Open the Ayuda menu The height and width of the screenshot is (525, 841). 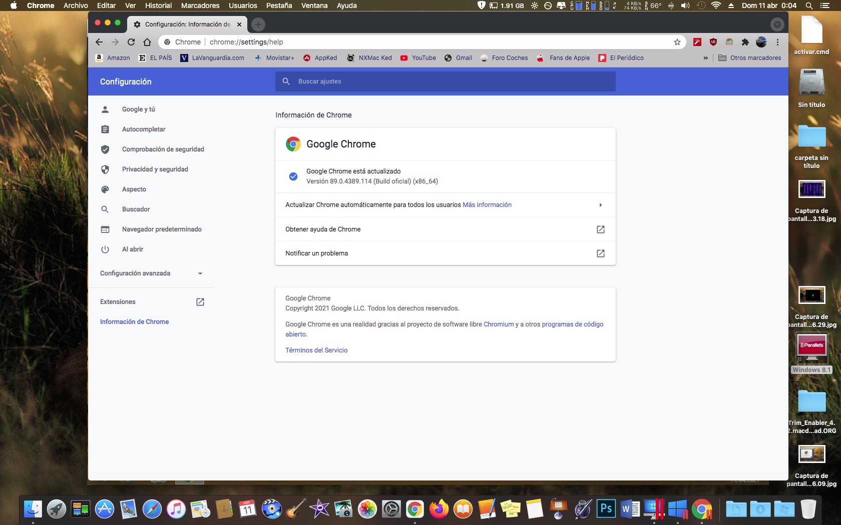pyautogui.click(x=346, y=5)
